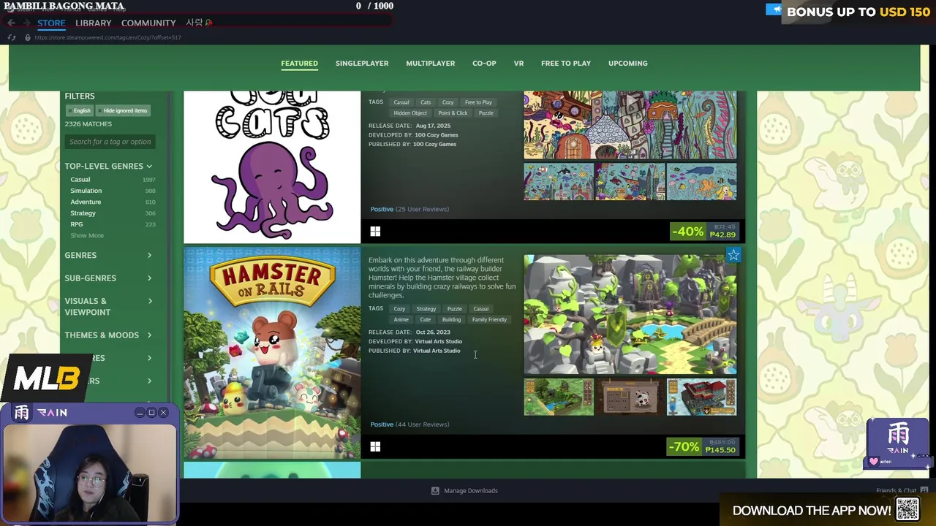Open the Store menu
Viewport: 936px width, 526px height.
pyautogui.click(x=51, y=23)
